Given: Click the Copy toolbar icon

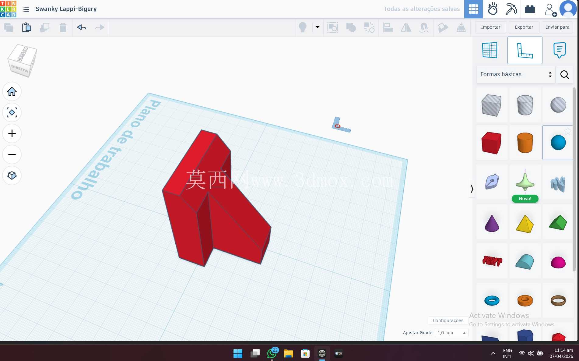Looking at the screenshot, I should (8, 27).
